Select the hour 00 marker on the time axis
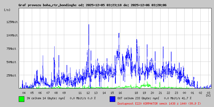 point(184,93)
